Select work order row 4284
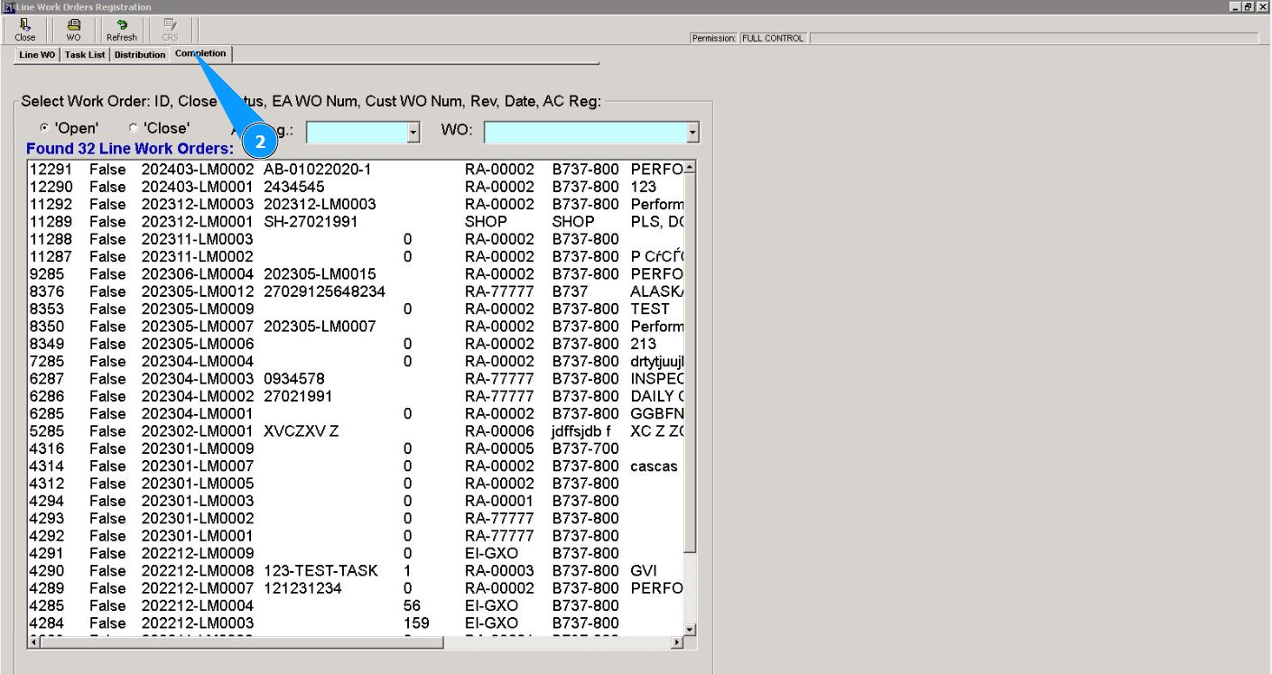Screen dimensions: 1272x674 pos(356,623)
